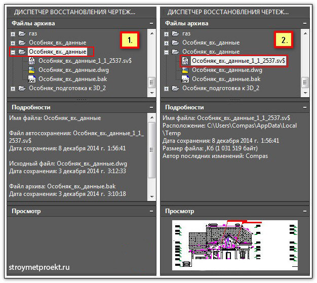Click scroll-up arrow of right panel file tree
Image resolution: width=317 pixels, height=283 pixels.
tap(305, 33)
